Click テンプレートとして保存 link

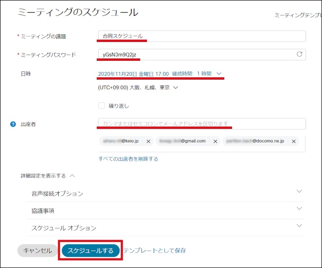coord(154,251)
